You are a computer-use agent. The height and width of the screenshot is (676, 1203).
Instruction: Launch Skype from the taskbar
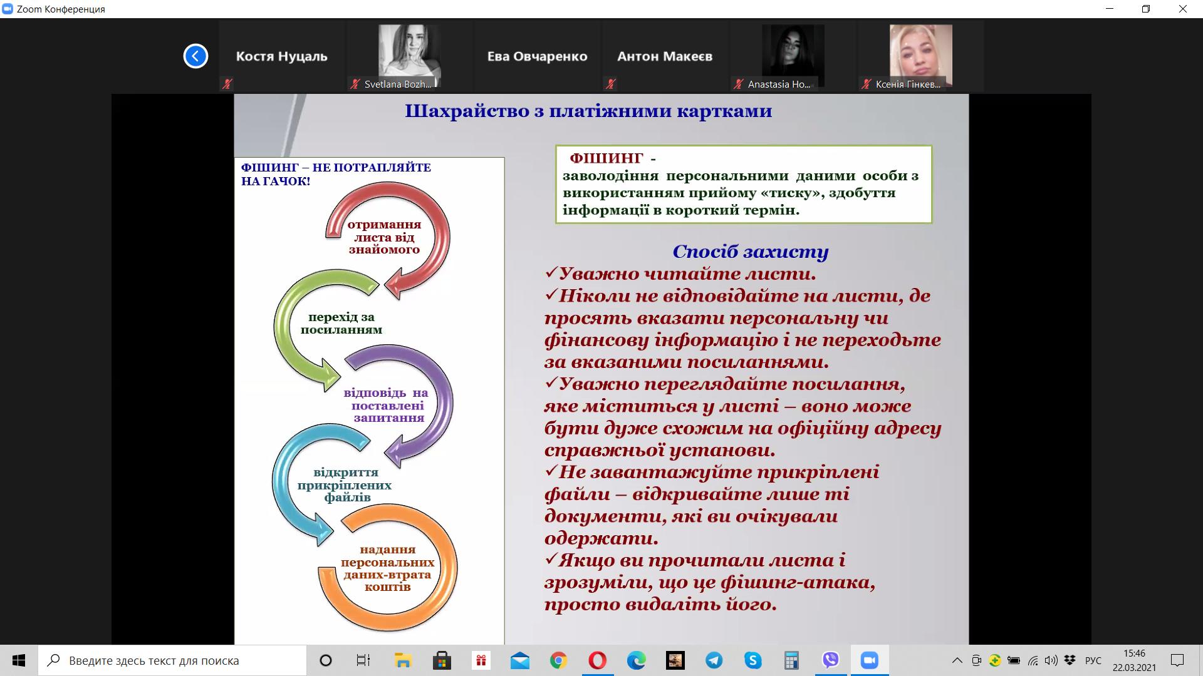(753, 660)
